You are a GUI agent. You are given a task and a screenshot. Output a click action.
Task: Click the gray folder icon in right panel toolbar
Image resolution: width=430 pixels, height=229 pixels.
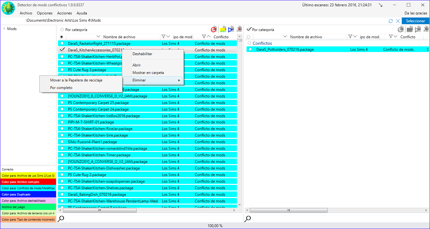click(409, 29)
